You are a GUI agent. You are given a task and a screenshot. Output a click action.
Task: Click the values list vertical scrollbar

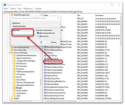tap(121, 31)
